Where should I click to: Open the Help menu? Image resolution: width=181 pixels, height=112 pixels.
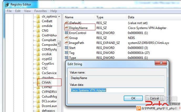pos(54,11)
